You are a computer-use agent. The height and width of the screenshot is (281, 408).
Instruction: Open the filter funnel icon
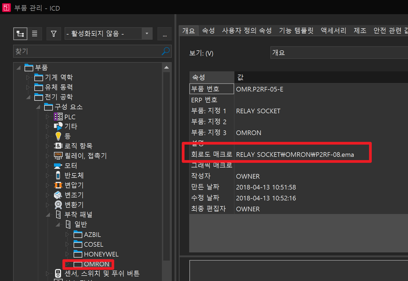54,33
